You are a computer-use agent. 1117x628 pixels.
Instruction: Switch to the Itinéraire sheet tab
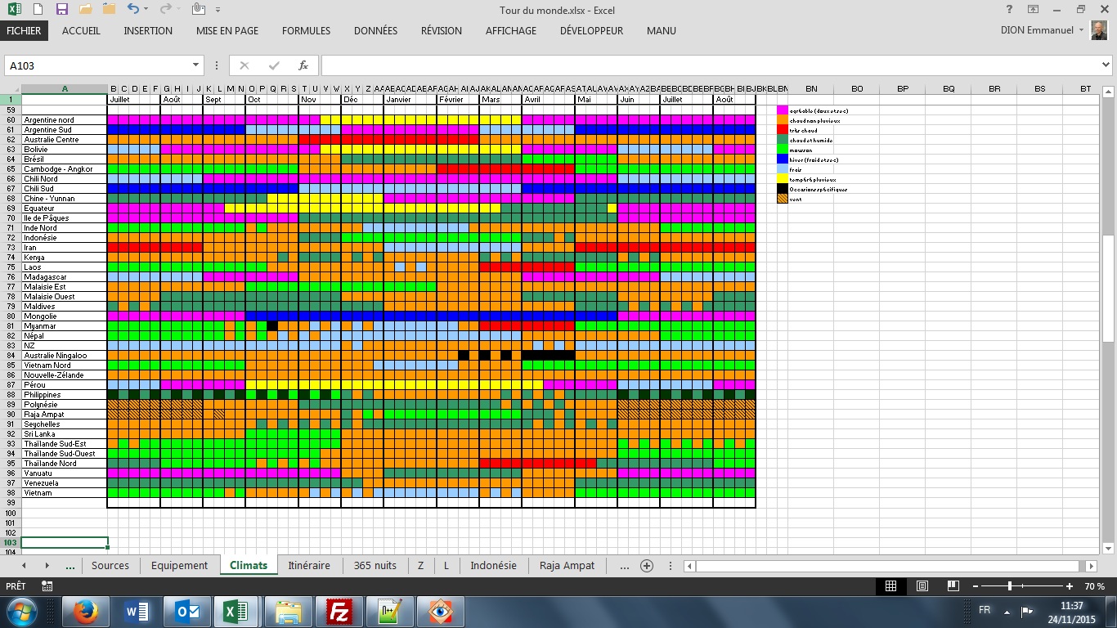pyautogui.click(x=309, y=566)
